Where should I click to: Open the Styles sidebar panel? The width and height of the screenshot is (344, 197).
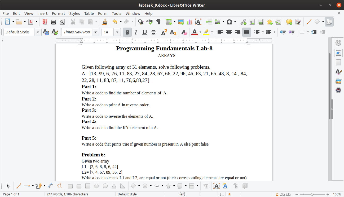pos(338,72)
